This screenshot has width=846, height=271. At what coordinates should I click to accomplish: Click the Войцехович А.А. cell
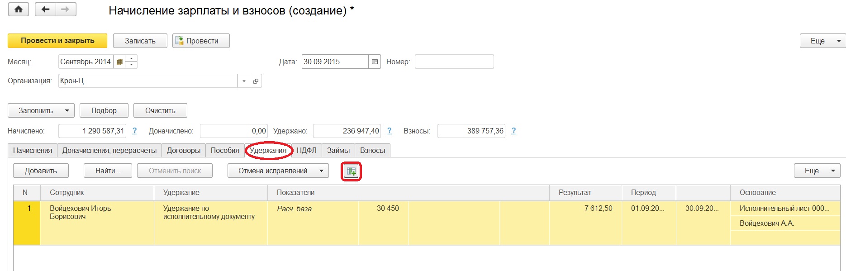coord(785,223)
